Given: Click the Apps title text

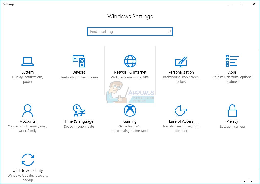Looking at the screenshot, I should coord(232,73).
